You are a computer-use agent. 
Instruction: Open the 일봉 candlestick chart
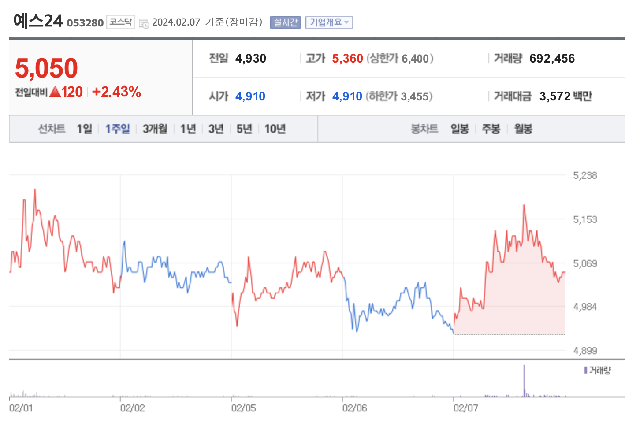coord(459,129)
